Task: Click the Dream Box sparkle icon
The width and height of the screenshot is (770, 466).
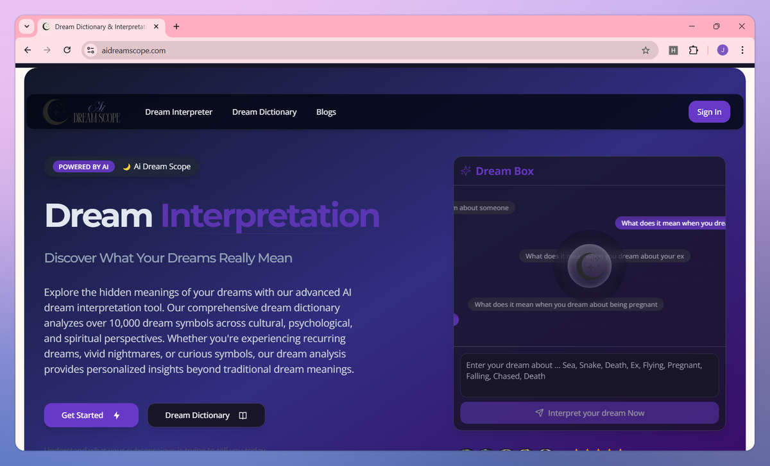Action: [466, 171]
